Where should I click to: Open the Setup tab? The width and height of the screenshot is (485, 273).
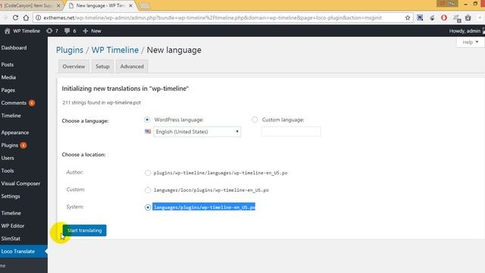coord(102,67)
